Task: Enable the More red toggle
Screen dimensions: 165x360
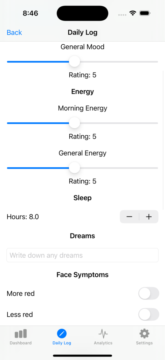Action: tap(149, 294)
